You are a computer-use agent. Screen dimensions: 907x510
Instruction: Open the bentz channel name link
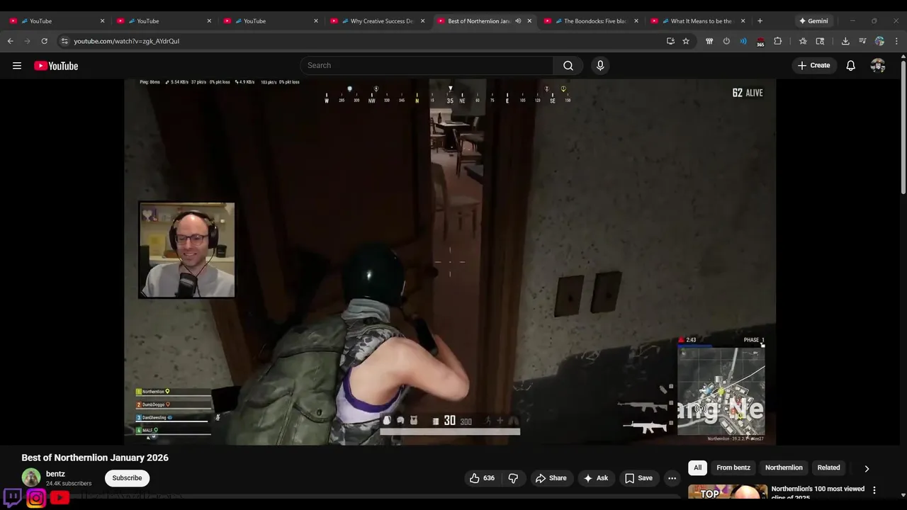coord(55,474)
